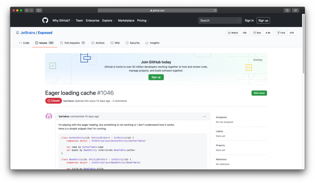Open comment options three-dot menu
The image size is (315, 183).
click(x=205, y=117)
